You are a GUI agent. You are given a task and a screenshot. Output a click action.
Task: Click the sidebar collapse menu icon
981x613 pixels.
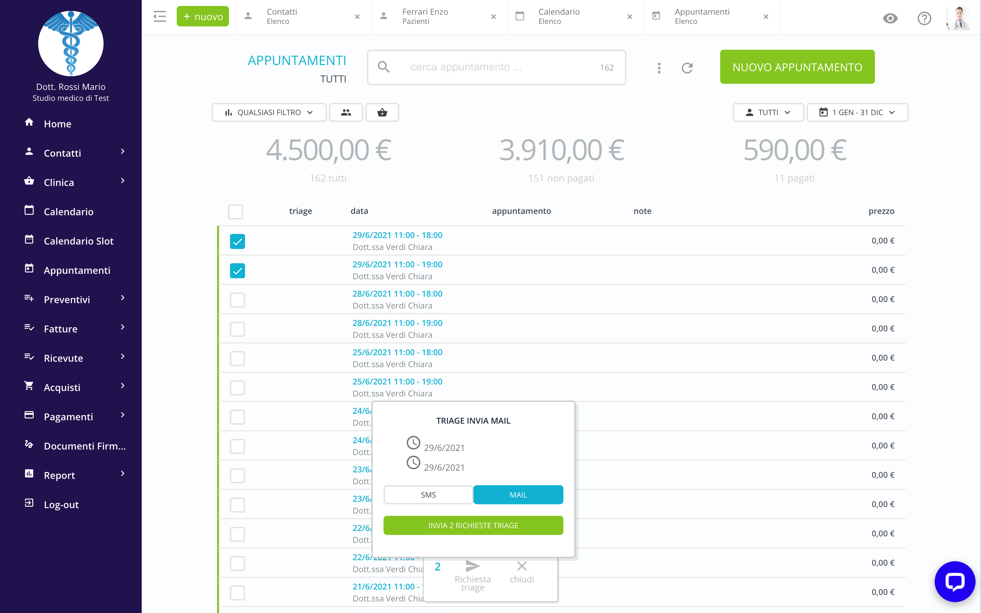click(159, 17)
